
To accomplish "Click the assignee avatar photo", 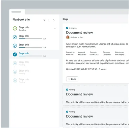I will pyautogui.click(x=68, y=37).
